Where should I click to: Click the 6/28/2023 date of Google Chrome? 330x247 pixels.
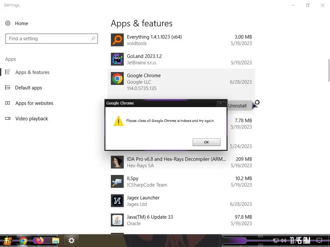241,82
